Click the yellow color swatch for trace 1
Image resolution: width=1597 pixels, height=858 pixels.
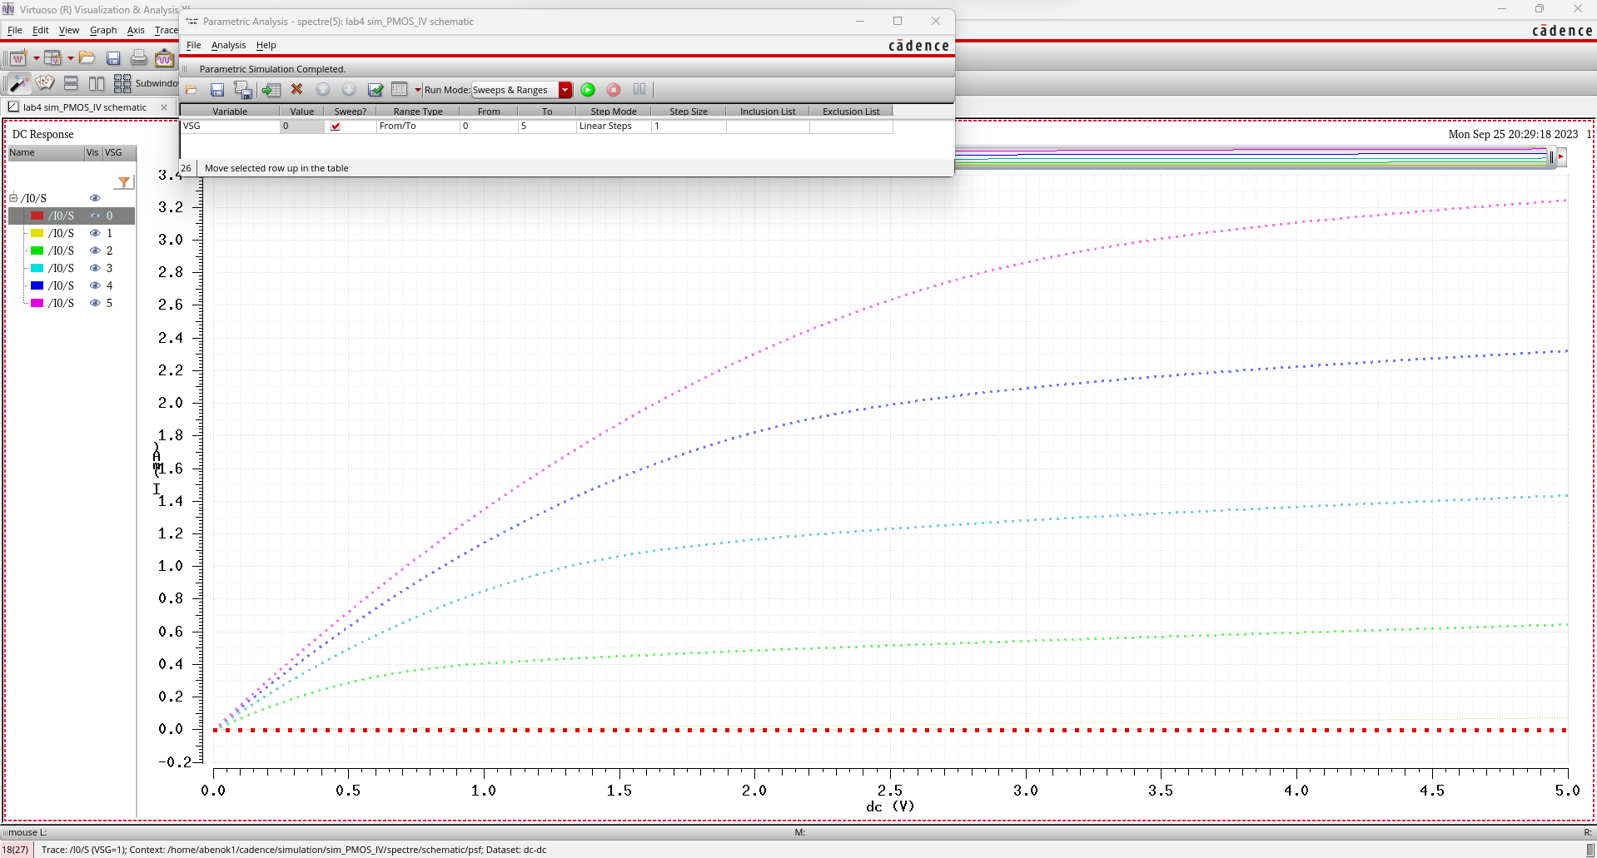point(37,233)
